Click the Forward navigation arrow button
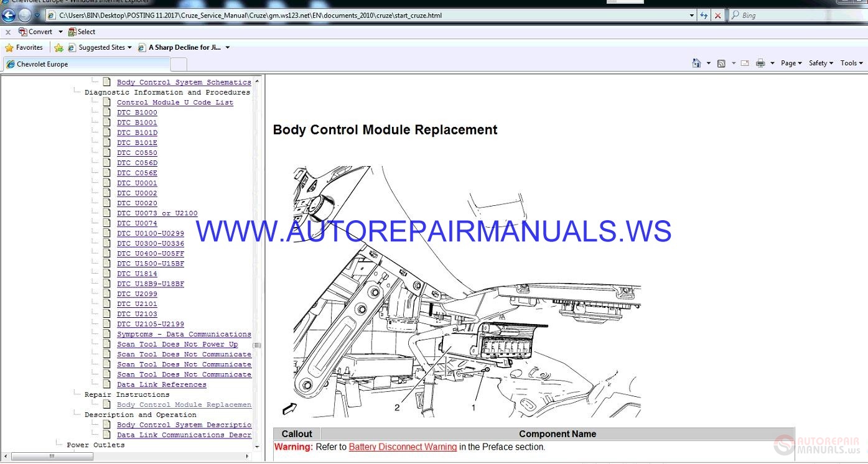The image size is (868, 464). [x=24, y=15]
